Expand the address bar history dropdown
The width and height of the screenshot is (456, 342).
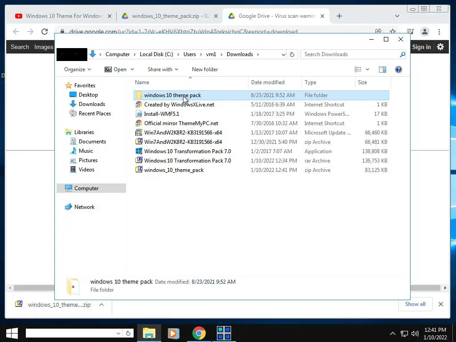[283, 54]
